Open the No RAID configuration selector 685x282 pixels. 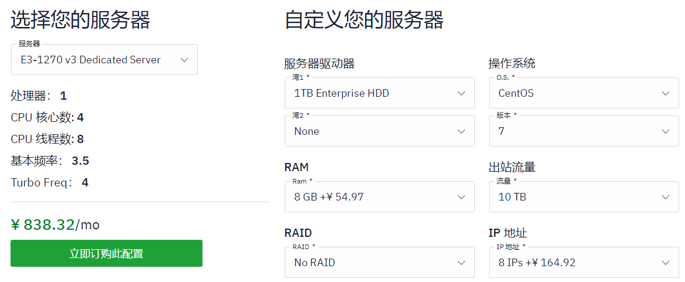[x=380, y=262]
